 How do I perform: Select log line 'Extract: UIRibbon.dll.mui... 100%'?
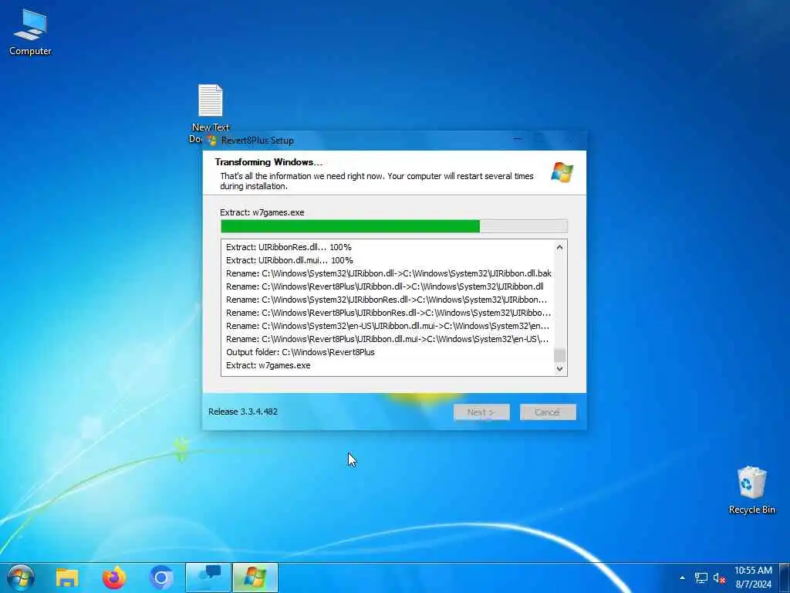pos(290,260)
